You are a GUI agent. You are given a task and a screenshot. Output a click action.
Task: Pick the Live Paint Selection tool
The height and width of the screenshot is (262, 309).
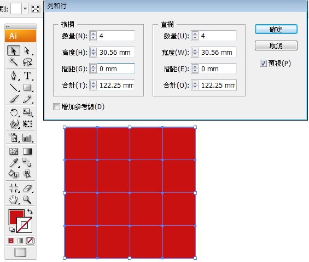coord(27,174)
